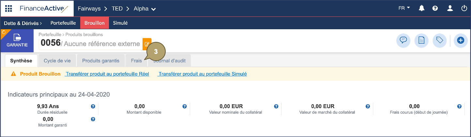471x137 pixels.
Task: Open notifications bell
Action: [421, 8]
